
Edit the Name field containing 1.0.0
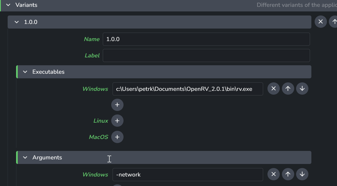click(206, 39)
